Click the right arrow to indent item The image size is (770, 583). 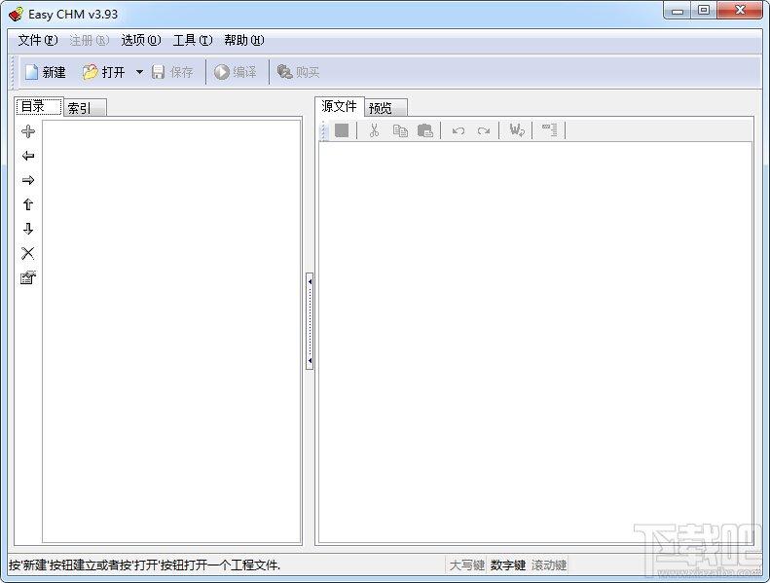(28, 180)
